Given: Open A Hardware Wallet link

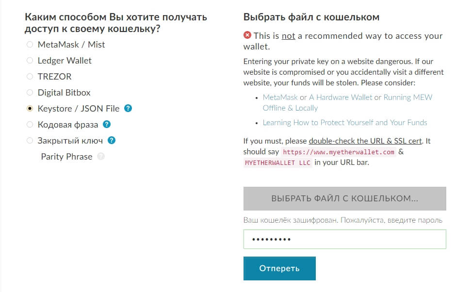Looking at the screenshot, I should click(x=341, y=97).
